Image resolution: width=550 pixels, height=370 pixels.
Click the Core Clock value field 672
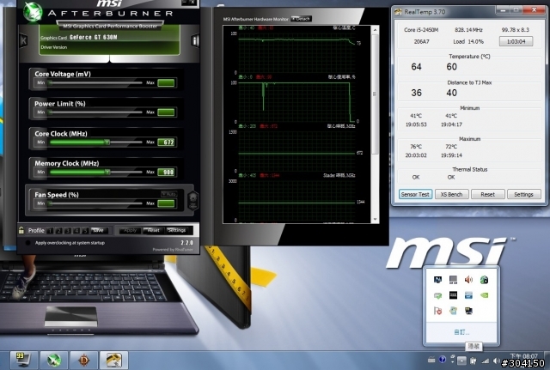(x=166, y=143)
